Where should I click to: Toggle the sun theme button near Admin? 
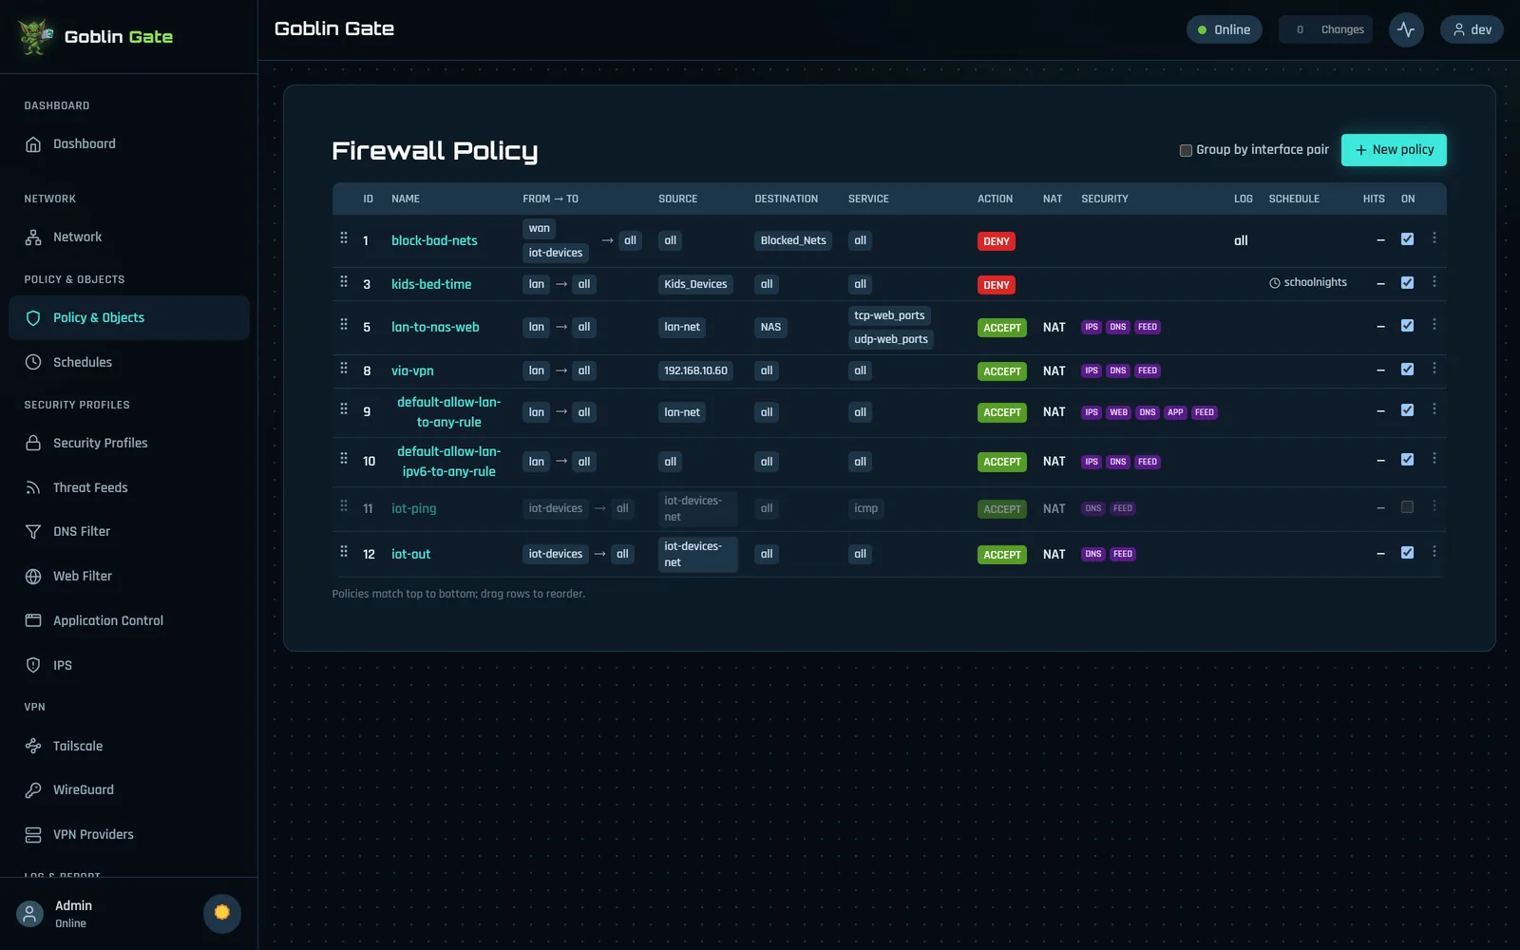tap(222, 913)
